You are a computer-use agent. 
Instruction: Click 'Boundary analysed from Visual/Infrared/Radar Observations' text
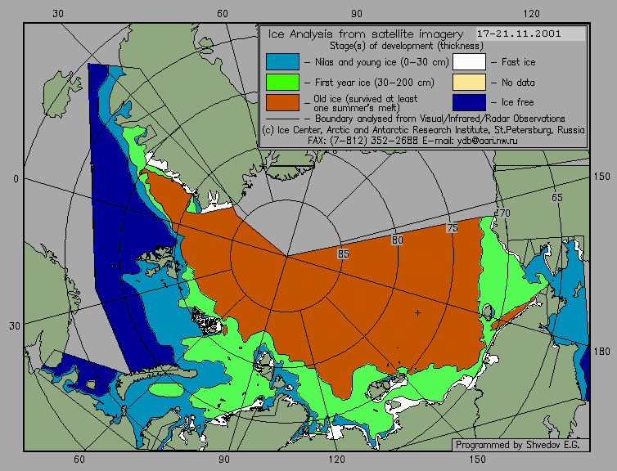(x=440, y=119)
